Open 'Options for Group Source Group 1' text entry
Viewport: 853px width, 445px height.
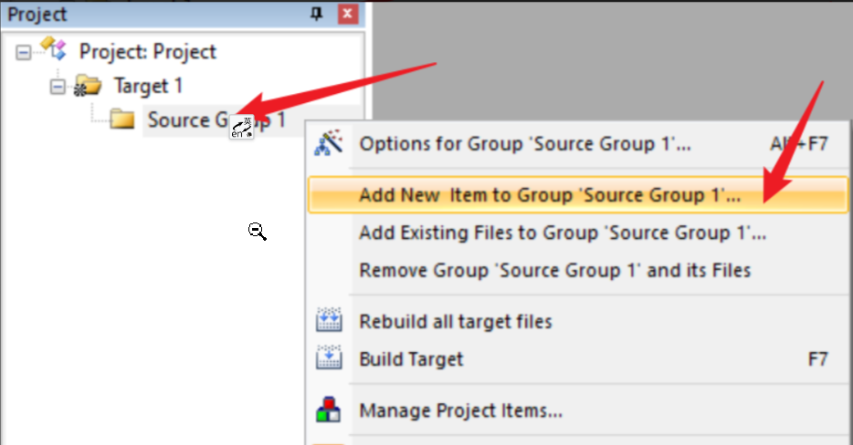point(525,144)
